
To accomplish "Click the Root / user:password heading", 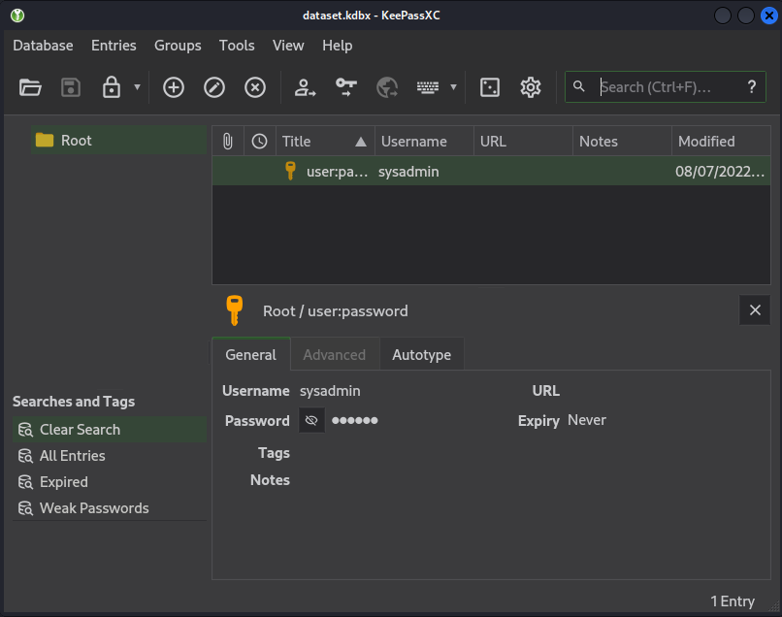I will (335, 311).
